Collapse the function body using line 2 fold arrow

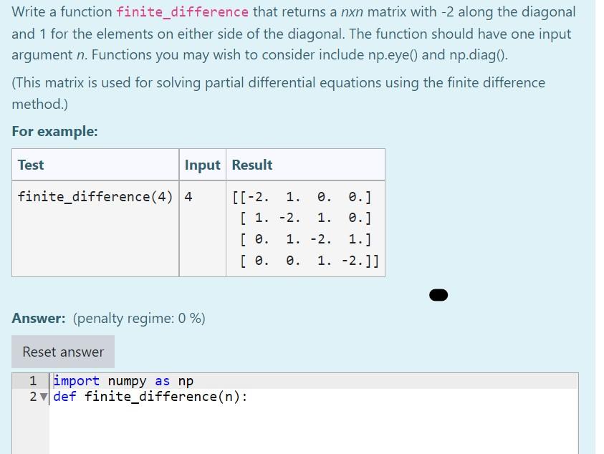(x=42, y=396)
